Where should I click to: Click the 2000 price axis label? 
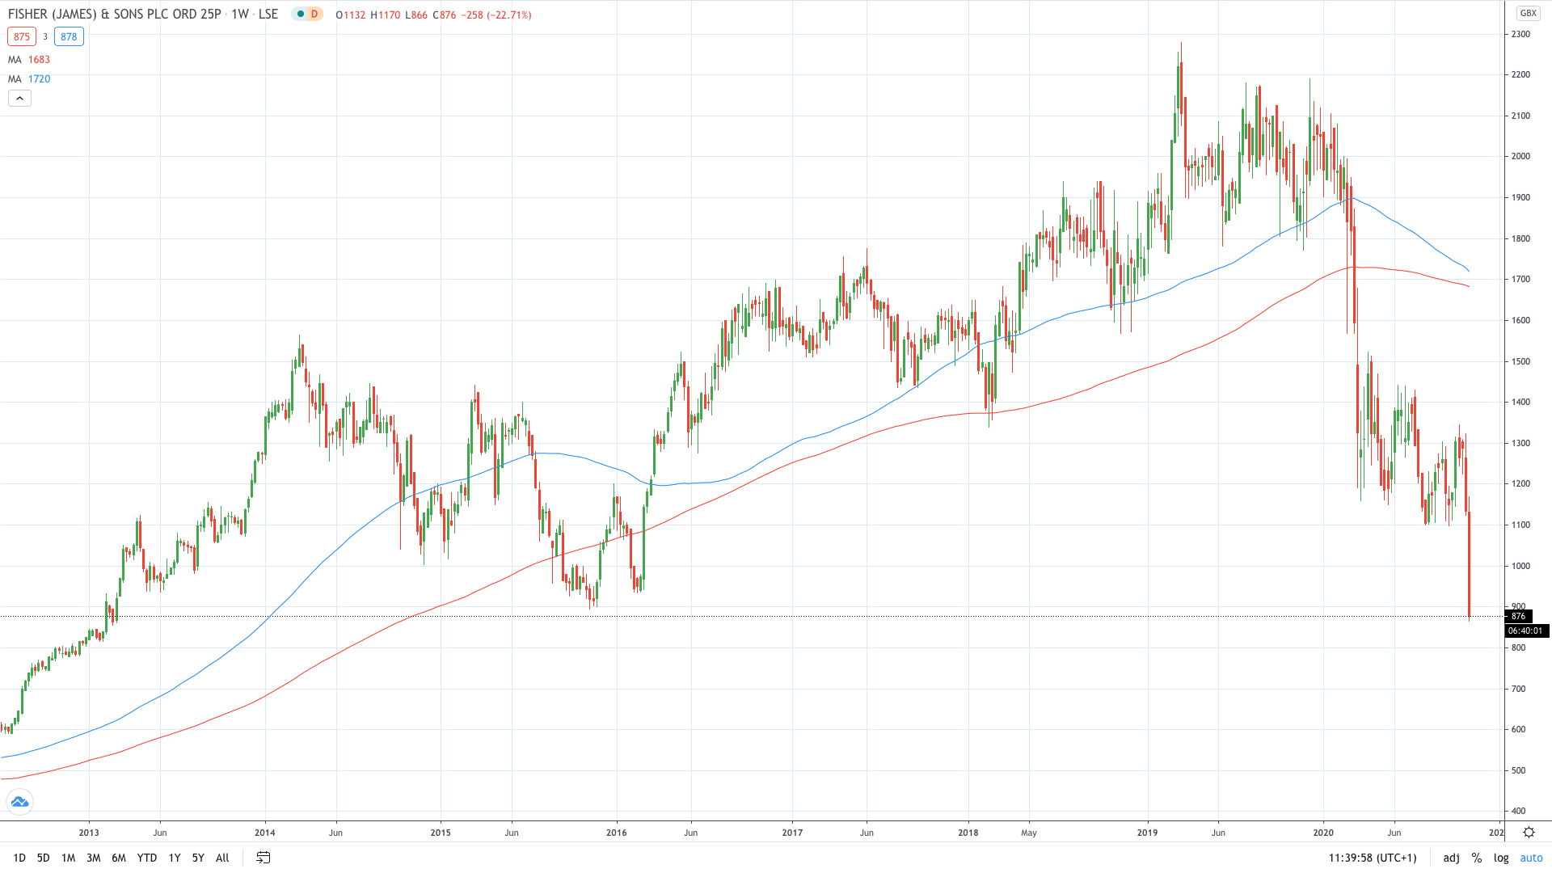pyautogui.click(x=1520, y=157)
